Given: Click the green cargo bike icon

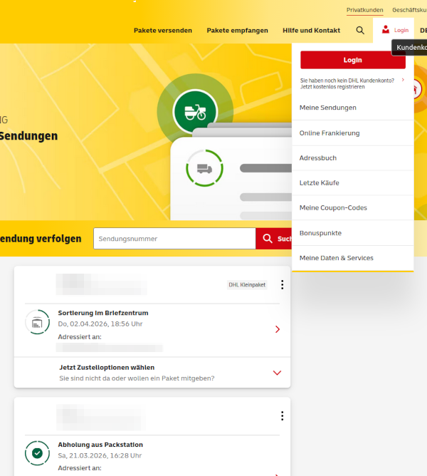Looking at the screenshot, I should (x=194, y=111).
